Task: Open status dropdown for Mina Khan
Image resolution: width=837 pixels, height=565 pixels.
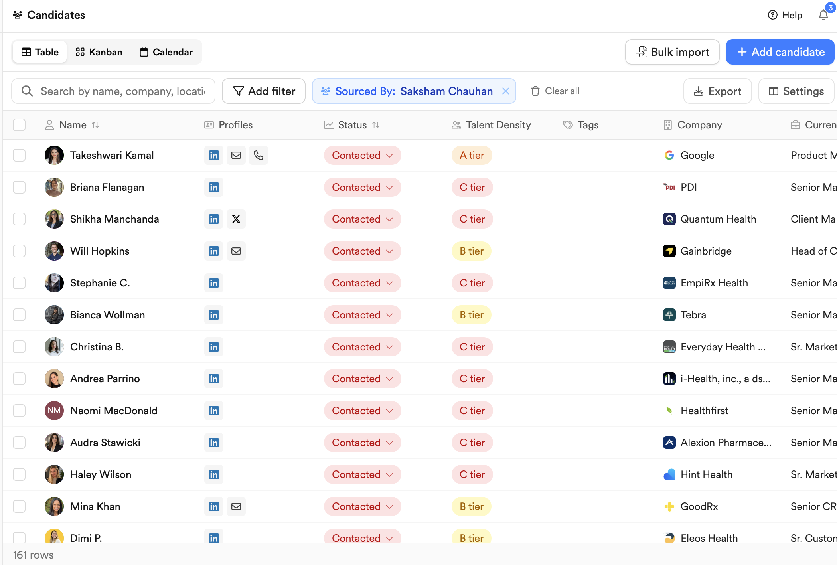Action: (362, 506)
